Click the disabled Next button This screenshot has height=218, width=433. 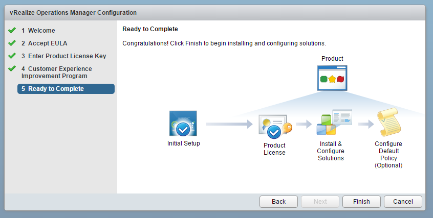tap(320, 202)
